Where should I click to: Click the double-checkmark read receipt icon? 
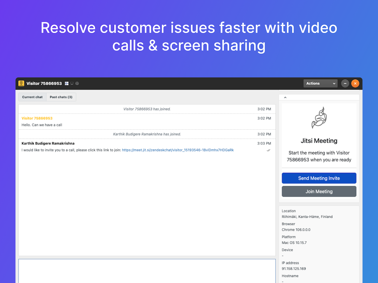click(268, 150)
